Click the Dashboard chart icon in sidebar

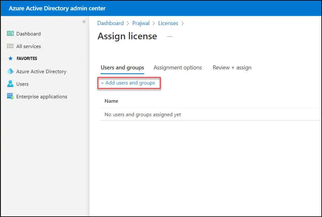point(10,33)
